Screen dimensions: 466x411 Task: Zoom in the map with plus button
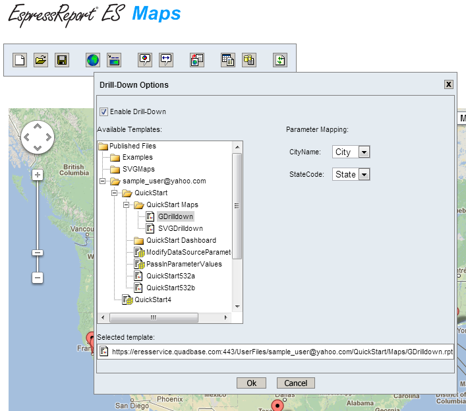(x=38, y=175)
